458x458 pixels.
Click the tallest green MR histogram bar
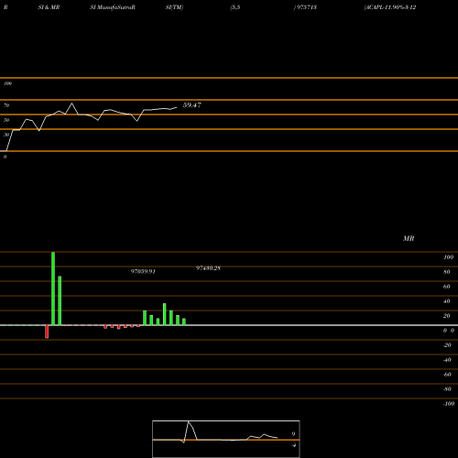(x=53, y=289)
